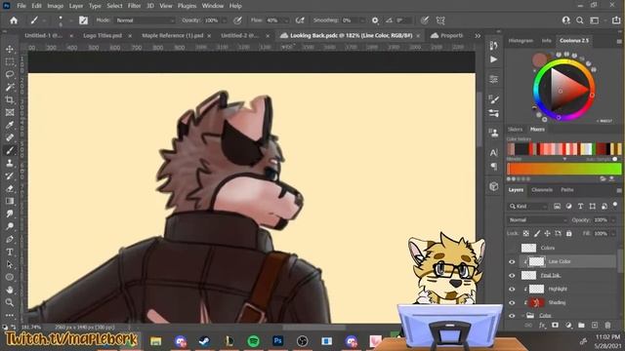Switch to Maple Reference (1).psd tab
The height and width of the screenshot is (351, 625).
[x=173, y=36]
